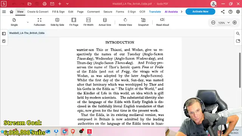
Task: Expand the quick access toolbar dropdown
Action: tap(67, 4)
